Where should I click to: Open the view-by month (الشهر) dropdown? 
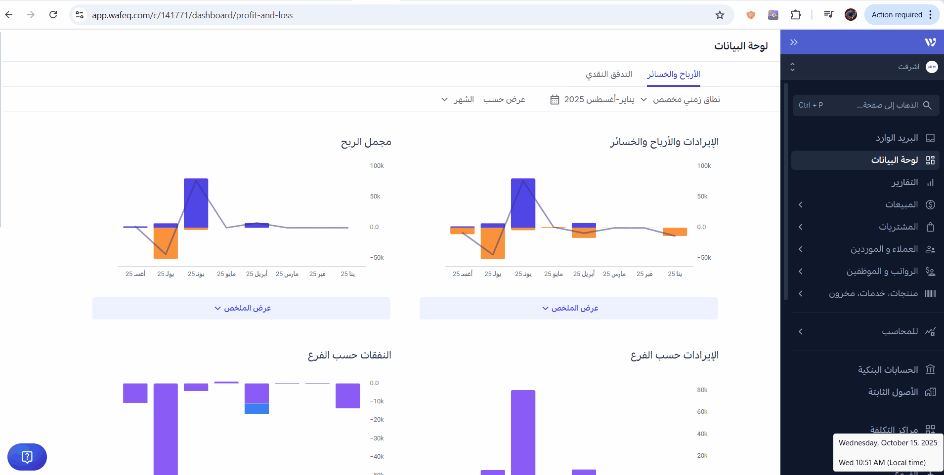pos(457,100)
